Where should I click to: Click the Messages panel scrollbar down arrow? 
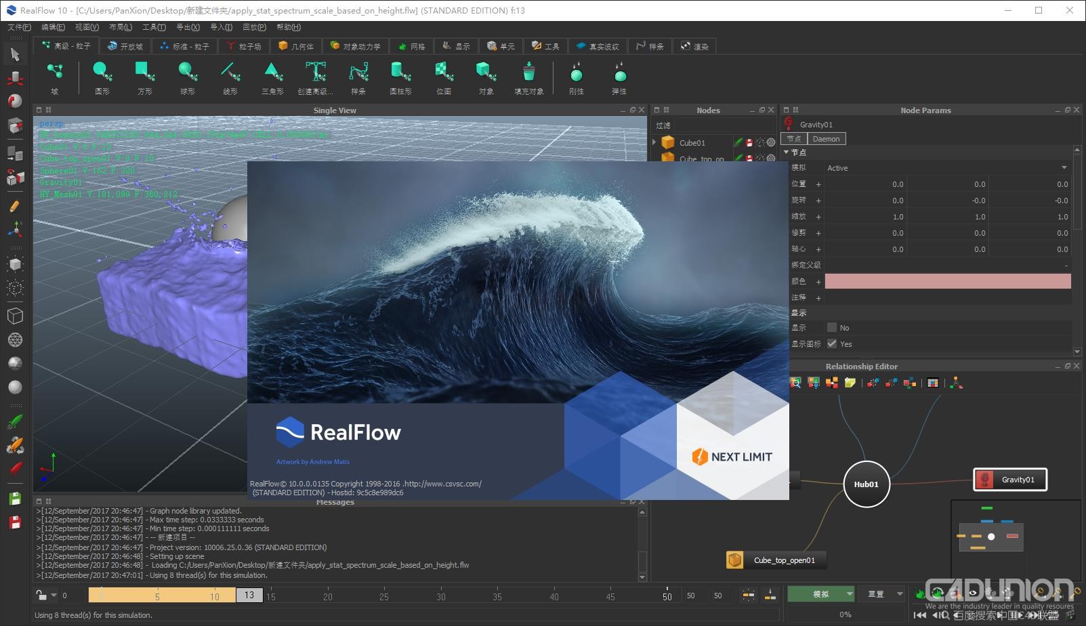pyautogui.click(x=642, y=577)
